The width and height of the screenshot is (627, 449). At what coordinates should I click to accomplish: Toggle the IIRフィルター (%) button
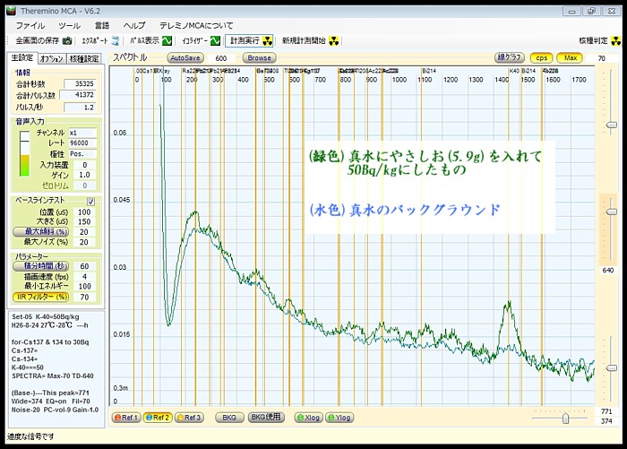pos(41,297)
